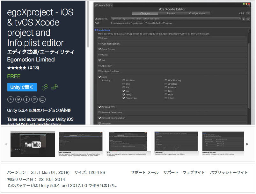The image size is (256, 194).
Task: Enable Network Extensions checkbox
Action: [99, 112]
